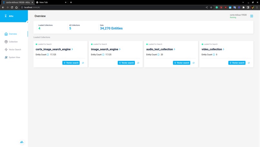The image size is (260, 147).
Task: Click the users icon at sidebar bottom
Action: point(22,142)
